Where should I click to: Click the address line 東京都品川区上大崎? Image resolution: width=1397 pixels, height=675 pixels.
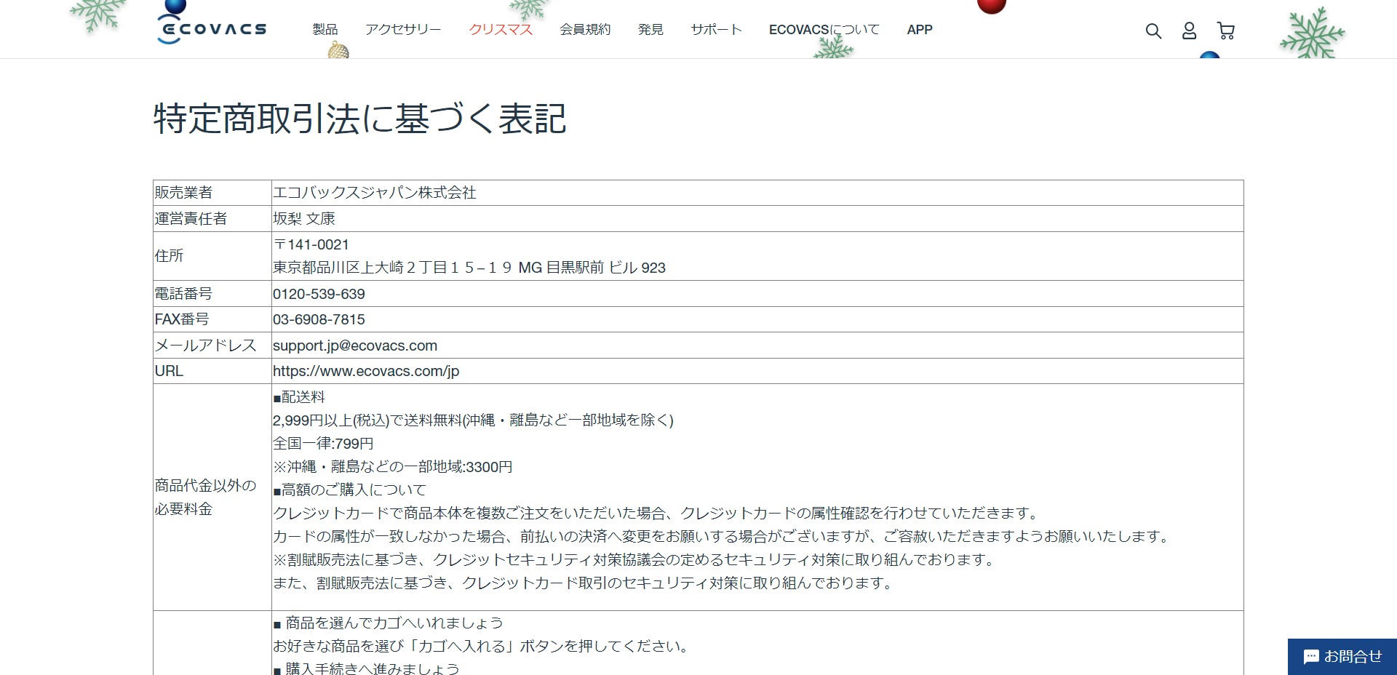pyautogui.click(x=469, y=268)
